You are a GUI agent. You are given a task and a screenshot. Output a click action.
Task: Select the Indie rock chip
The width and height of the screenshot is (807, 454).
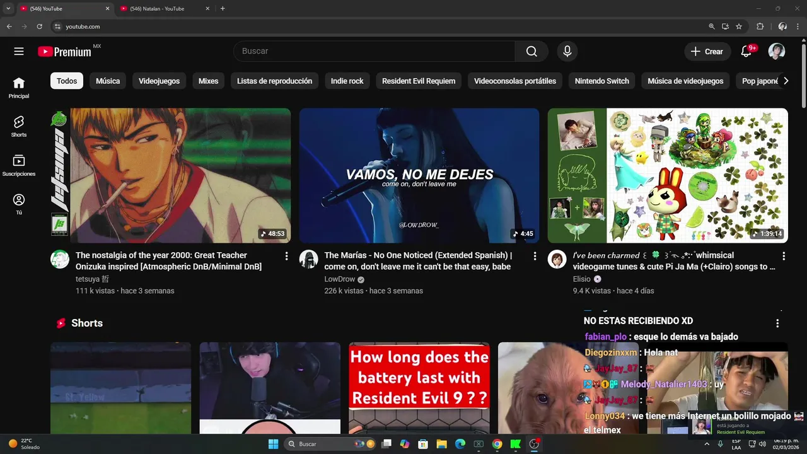pos(347,81)
